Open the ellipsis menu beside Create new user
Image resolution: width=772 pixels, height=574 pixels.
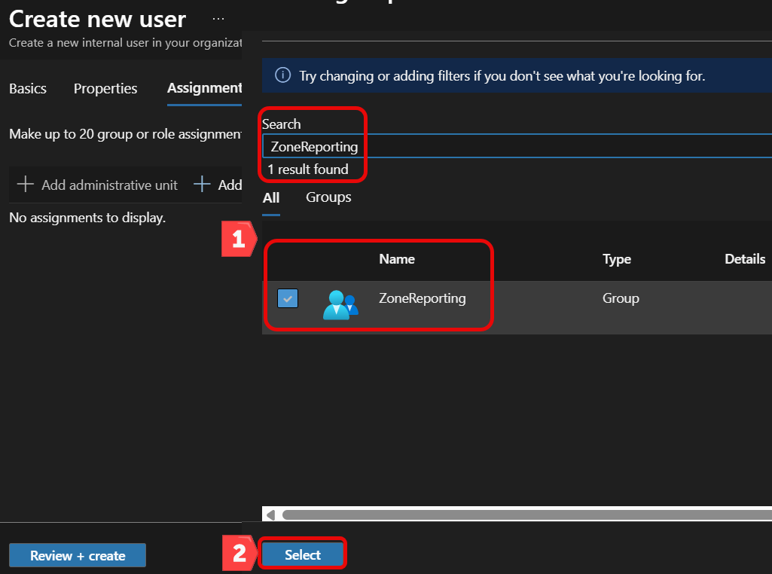[218, 19]
